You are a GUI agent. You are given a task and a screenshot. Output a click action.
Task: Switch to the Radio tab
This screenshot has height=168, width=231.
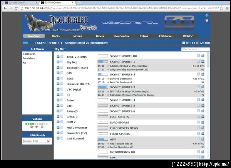coord(56,36)
